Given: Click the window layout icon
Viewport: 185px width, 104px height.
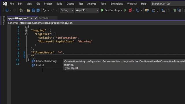Looking at the screenshot, I should pyautogui.click(x=153, y=10).
